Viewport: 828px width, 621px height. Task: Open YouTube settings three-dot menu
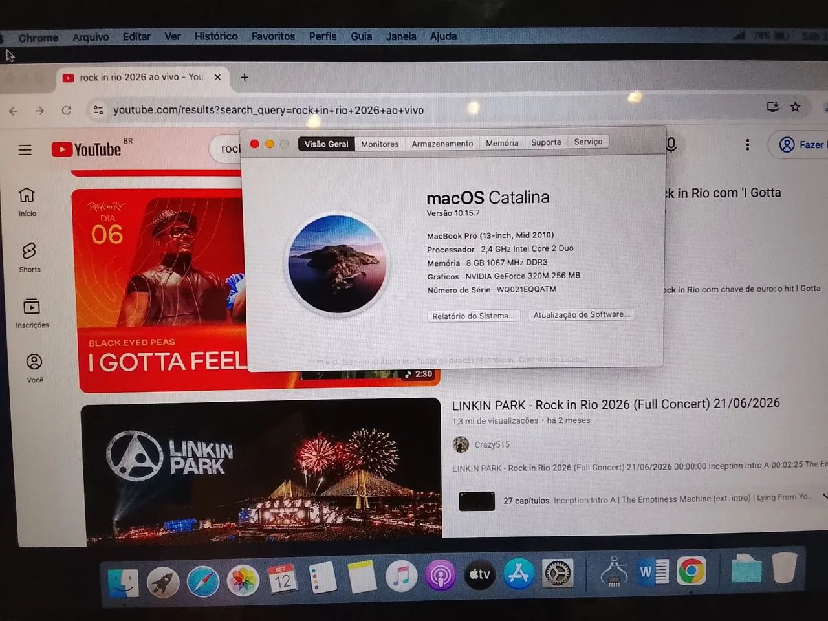coord(748,145)
